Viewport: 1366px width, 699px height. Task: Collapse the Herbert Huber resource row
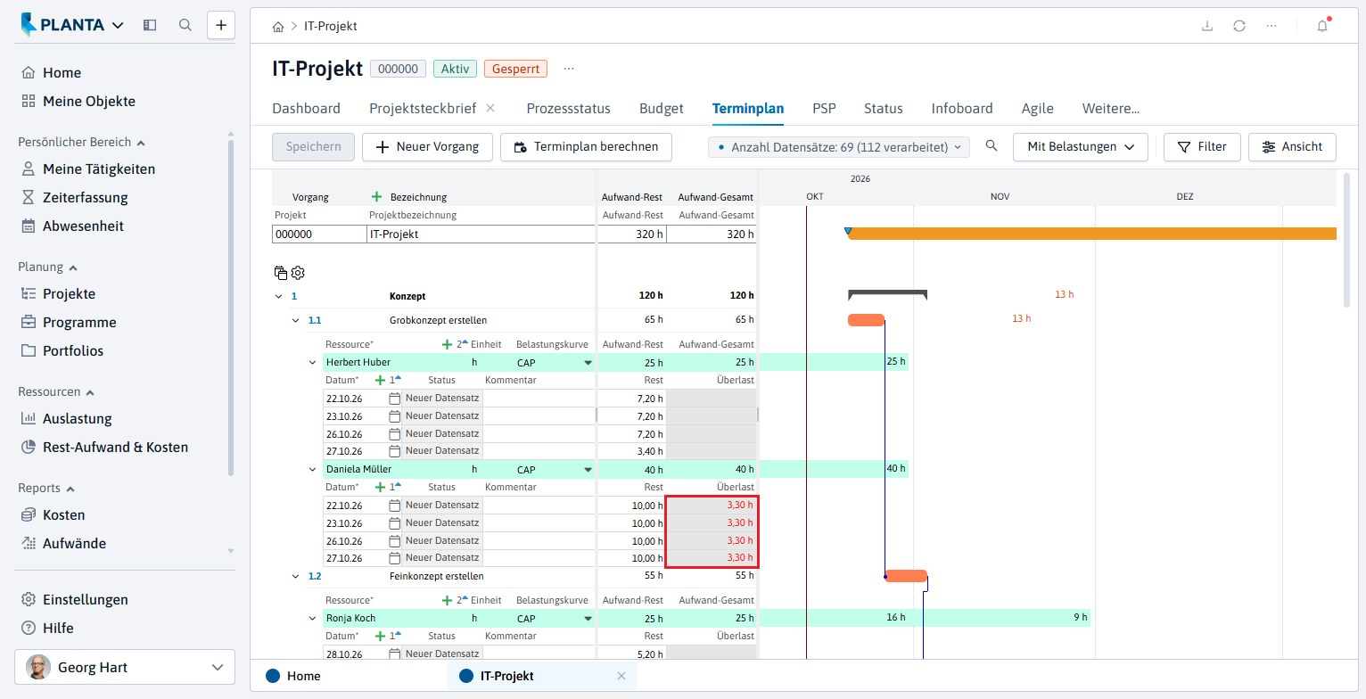pyautogui.click(x=312, y=362)
